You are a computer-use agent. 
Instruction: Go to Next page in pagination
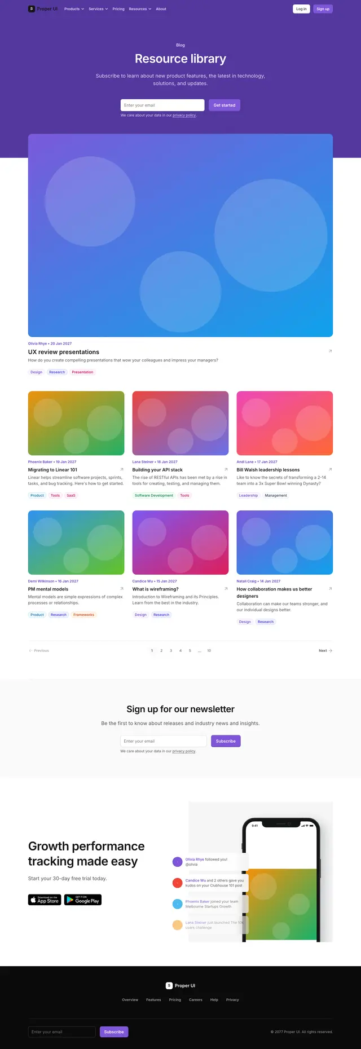coord(325,651)
